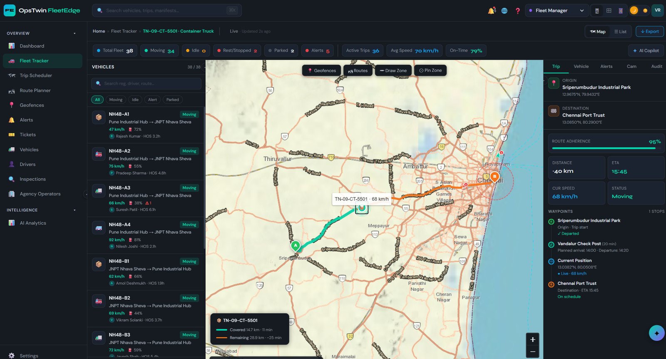Click the Pin Zone map button
666x359 pixels.
430,71
